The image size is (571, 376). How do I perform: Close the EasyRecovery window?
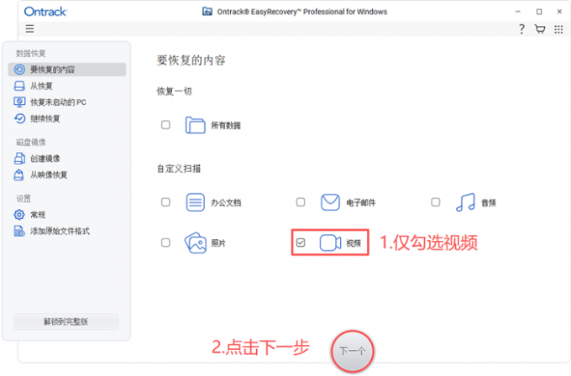(559, 12)
